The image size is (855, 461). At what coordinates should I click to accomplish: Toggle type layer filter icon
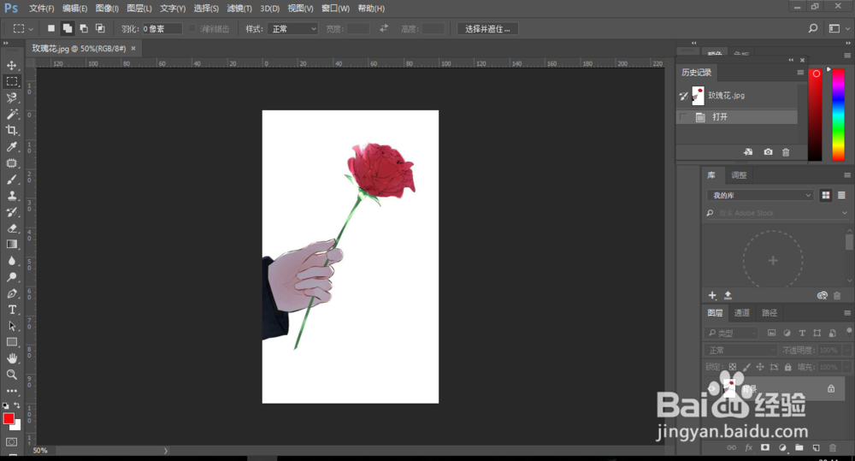[802, 333]
